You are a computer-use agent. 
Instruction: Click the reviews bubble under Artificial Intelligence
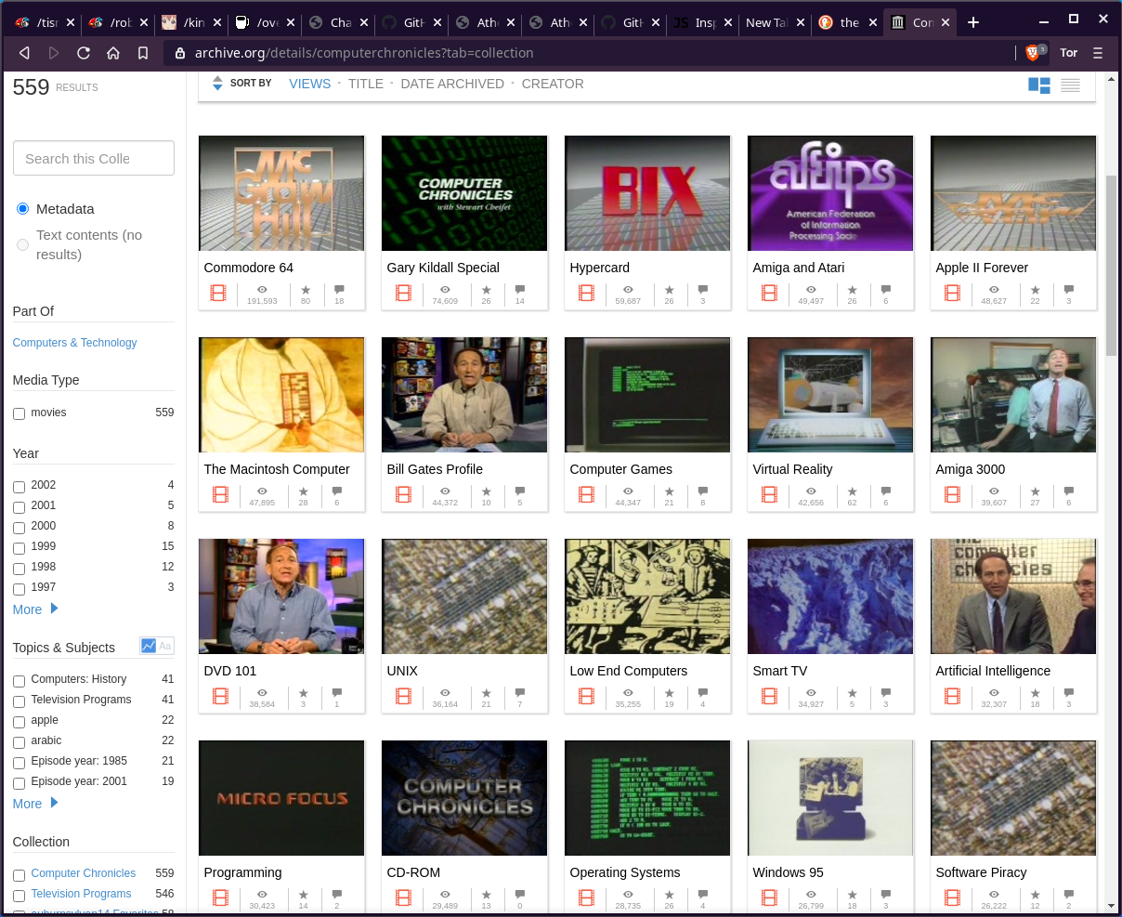(1069, 693)
